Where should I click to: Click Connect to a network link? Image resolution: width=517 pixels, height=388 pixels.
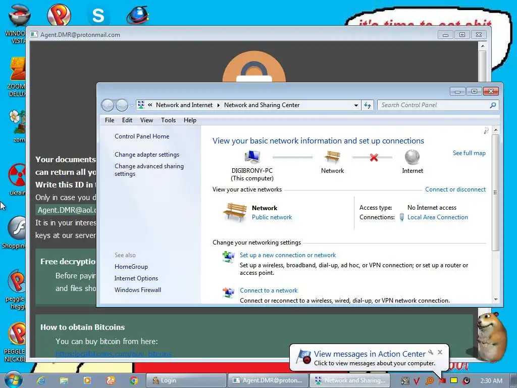[x=269, y=290]
